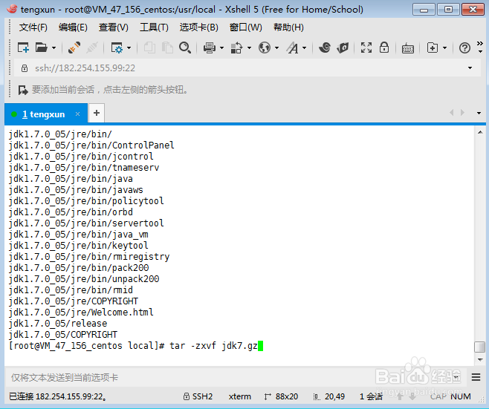
Task: Click the Find magnifier icon
Action: [185, 48]
